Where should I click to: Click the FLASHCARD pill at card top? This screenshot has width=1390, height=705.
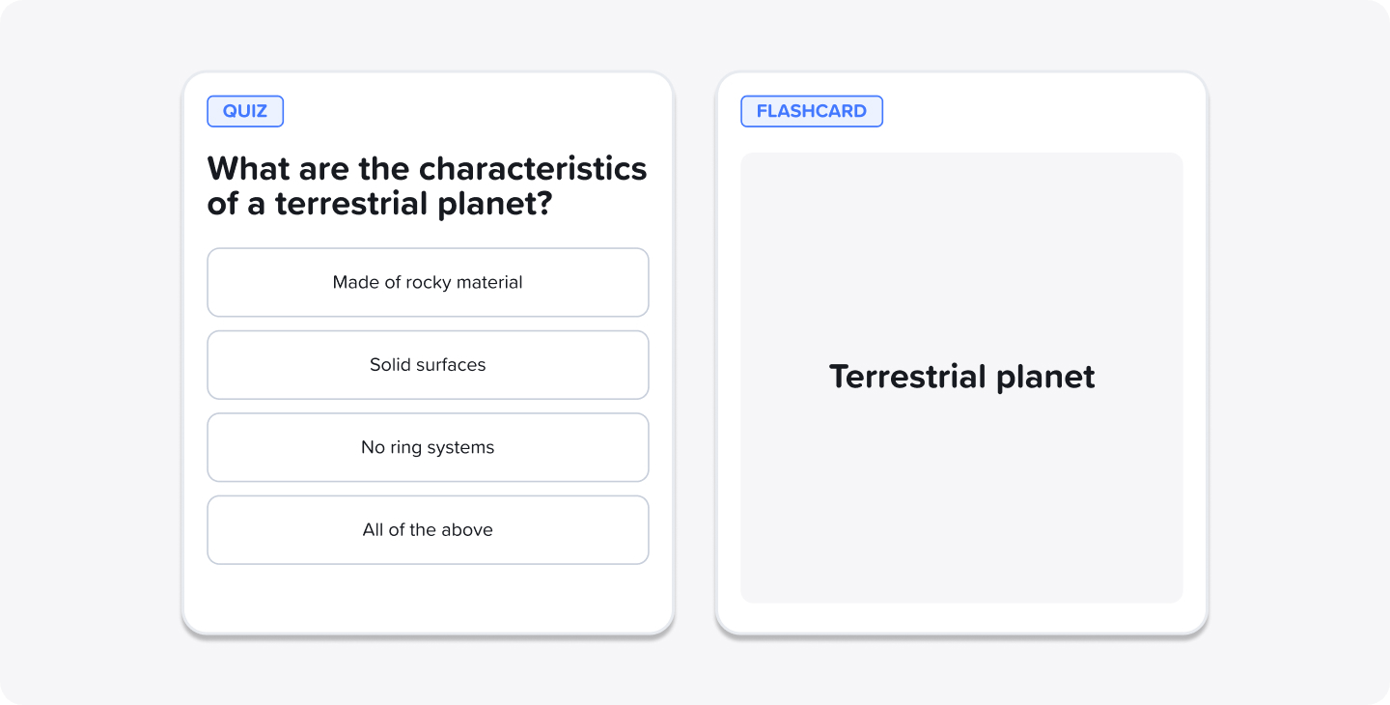click(x=811, y=111)
